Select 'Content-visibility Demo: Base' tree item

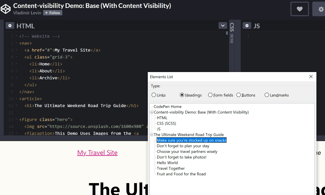[201, 112]
